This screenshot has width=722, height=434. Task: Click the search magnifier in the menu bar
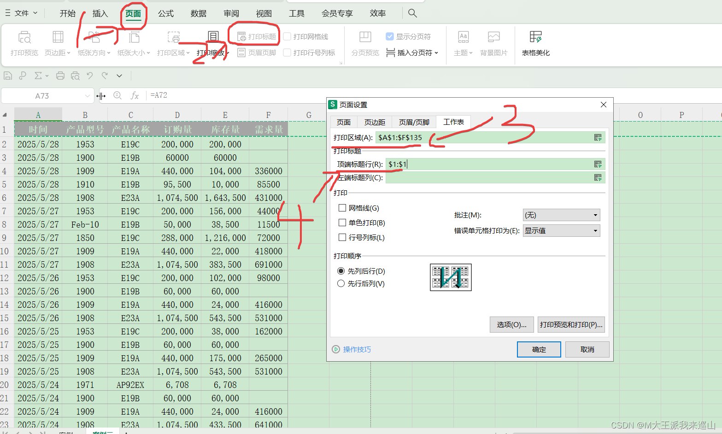pos(412,13)
